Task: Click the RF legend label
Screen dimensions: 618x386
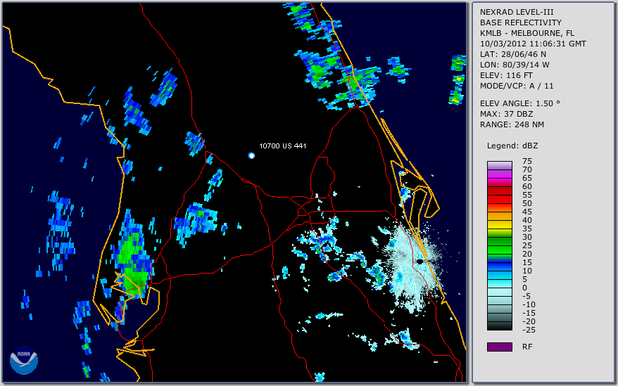Action: tap(527, 347)
